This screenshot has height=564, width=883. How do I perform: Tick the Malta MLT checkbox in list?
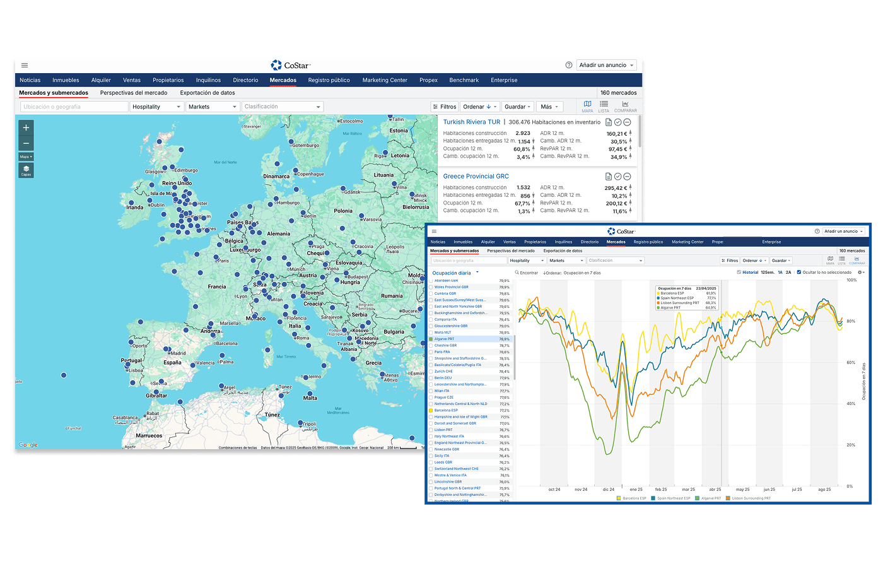[431, 332]
